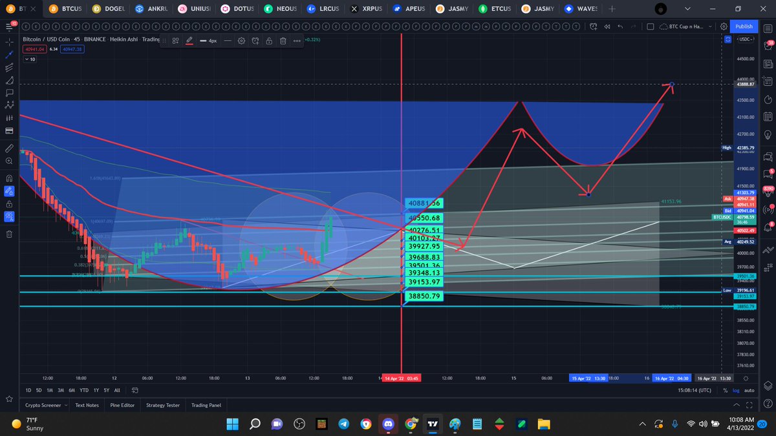The width and height of the screenshot is (776, 436).
Task: Open the Strategy Tester tab
Action: (163, 405)
